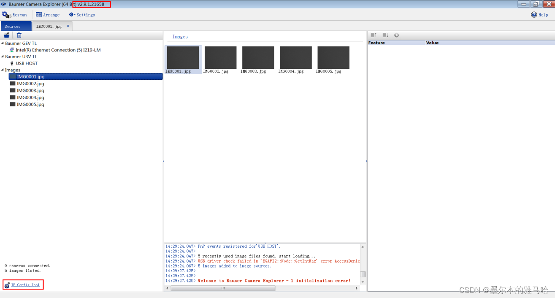The height and width of the screenshot is (298, 555).
Task: Close the IMG0001.jpg tab
Action: pos(68,26)
